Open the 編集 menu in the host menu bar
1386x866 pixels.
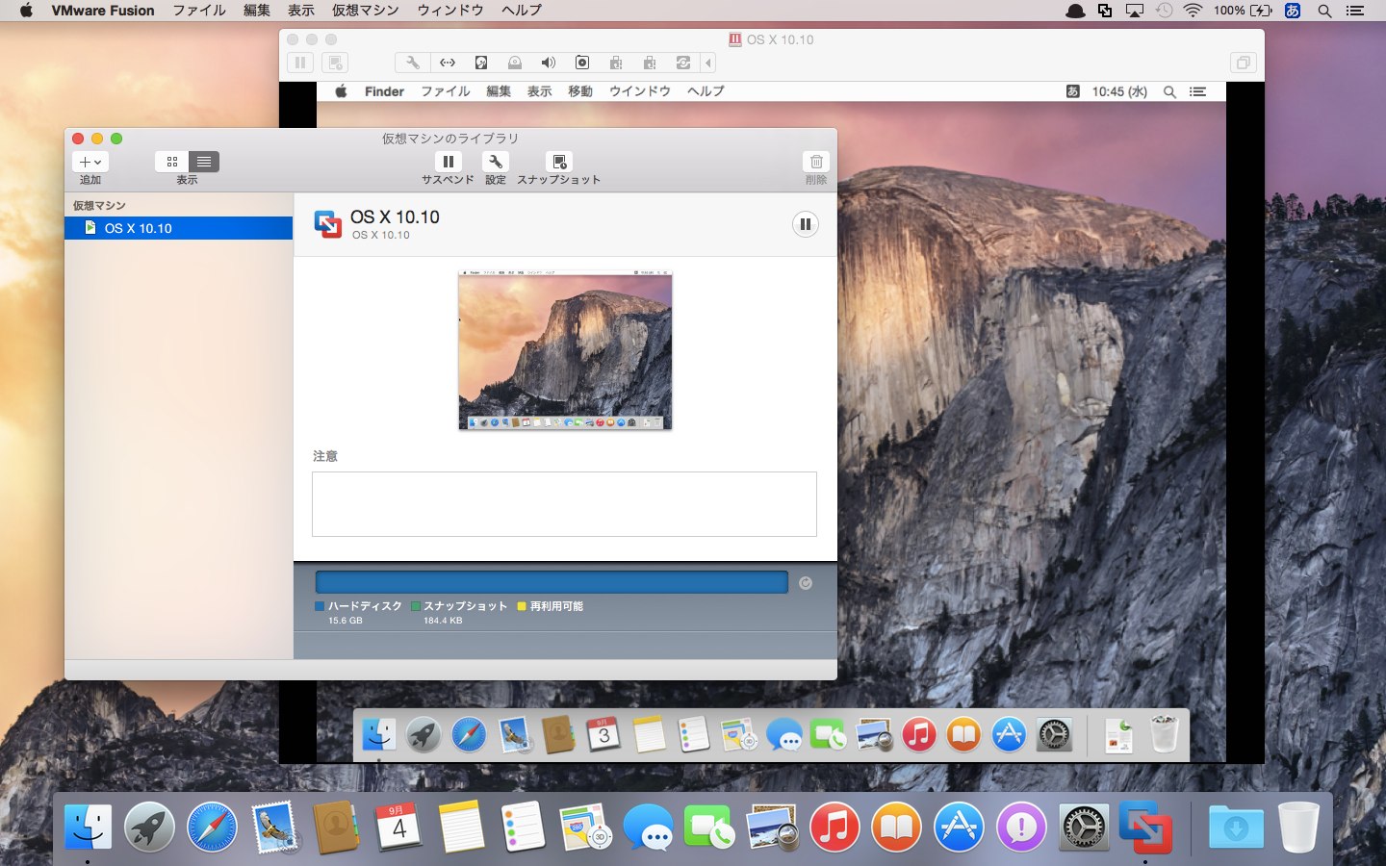tap(257, 11)
